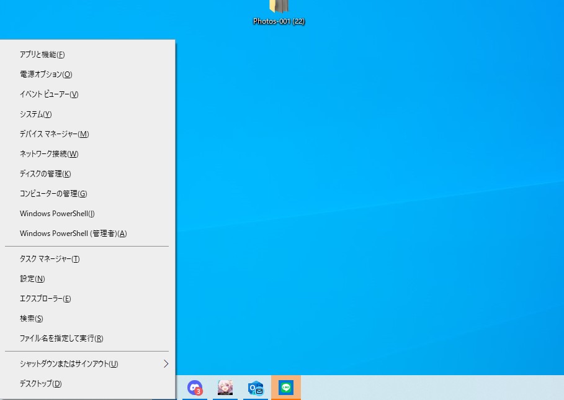
Task: Open タスク マネージャー from the menu
Action: click(x=50, y=259)
